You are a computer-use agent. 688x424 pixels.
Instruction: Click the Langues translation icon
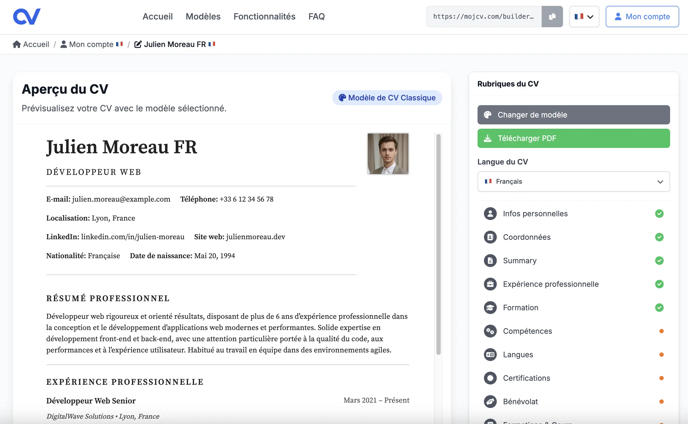490,355
